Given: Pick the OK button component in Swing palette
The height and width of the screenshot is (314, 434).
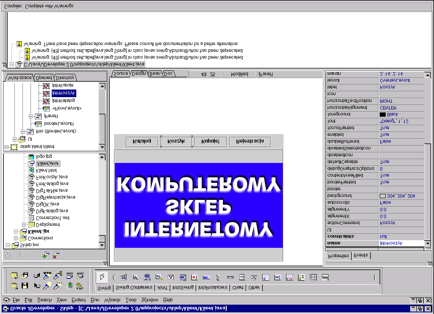Looking at the screenshot, I should pyautogui.click(x=123, y=277).
